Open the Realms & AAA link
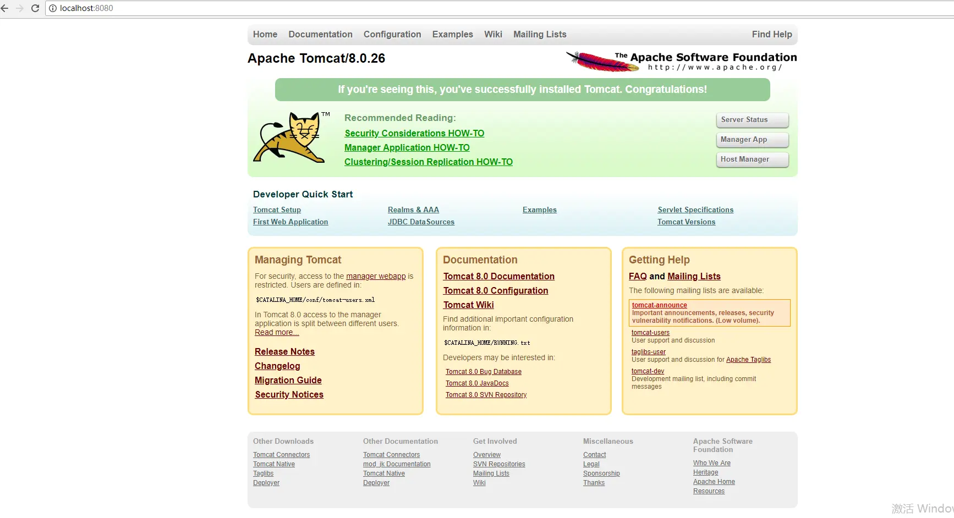954x518 pixels. [x=413, y=210]
